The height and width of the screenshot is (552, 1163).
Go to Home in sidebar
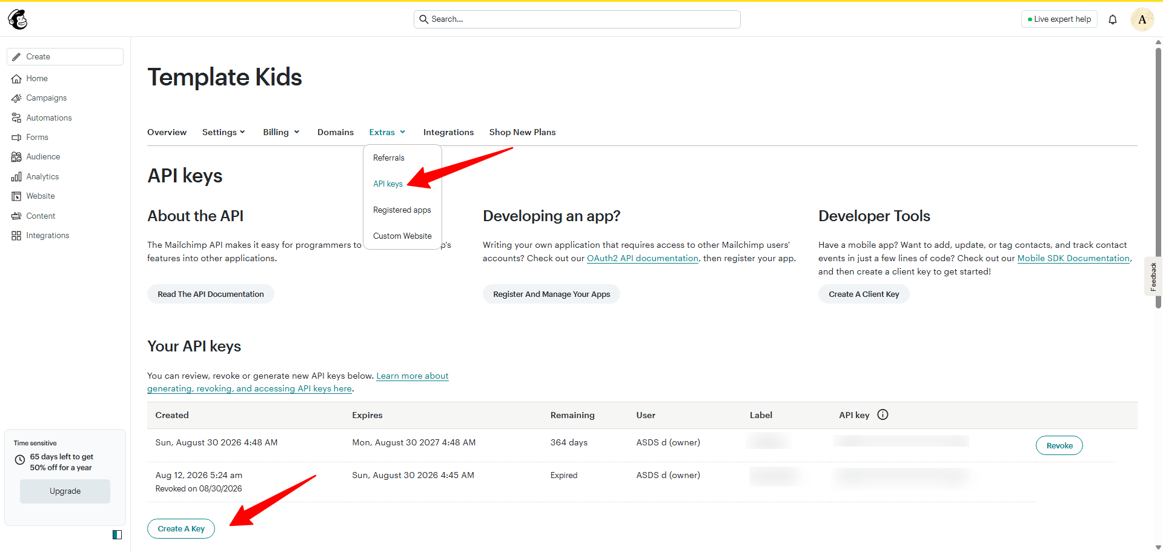tap(37, 79)
